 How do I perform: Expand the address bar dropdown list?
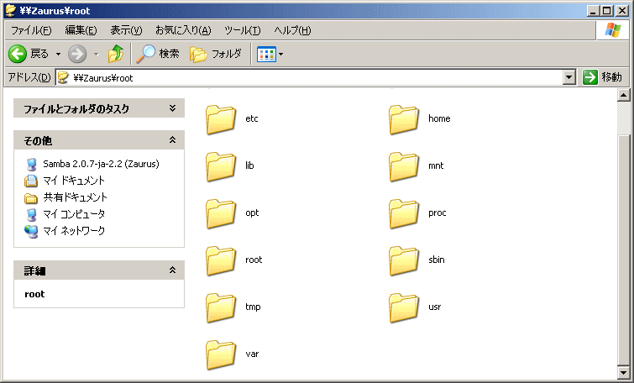[x=569, y=77]
